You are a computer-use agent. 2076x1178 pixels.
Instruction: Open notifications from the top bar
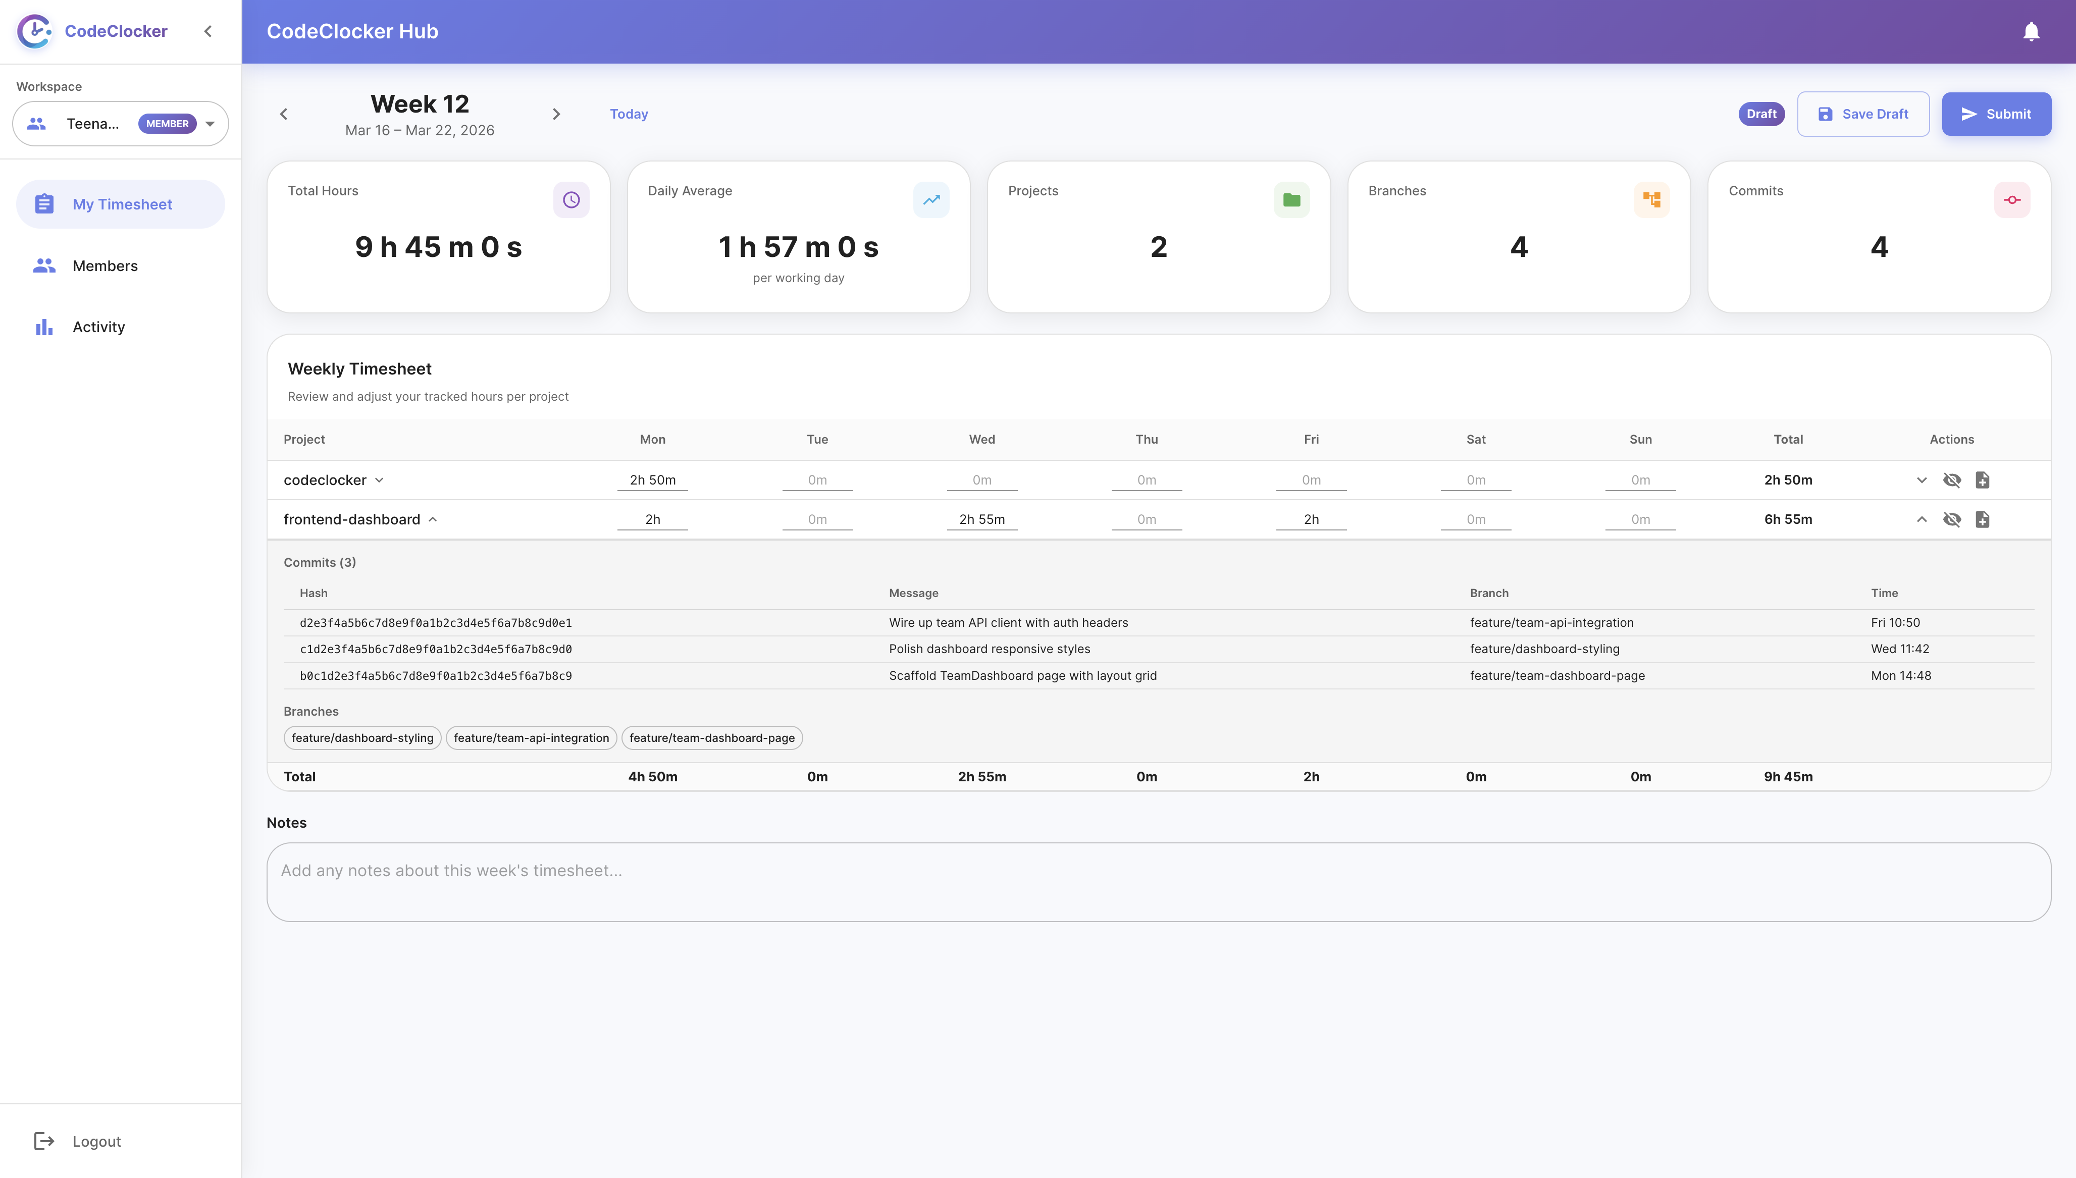click(2032, 32)
